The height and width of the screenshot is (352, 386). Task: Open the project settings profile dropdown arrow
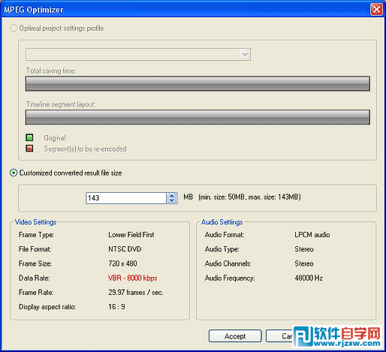(x=245, y=54)
